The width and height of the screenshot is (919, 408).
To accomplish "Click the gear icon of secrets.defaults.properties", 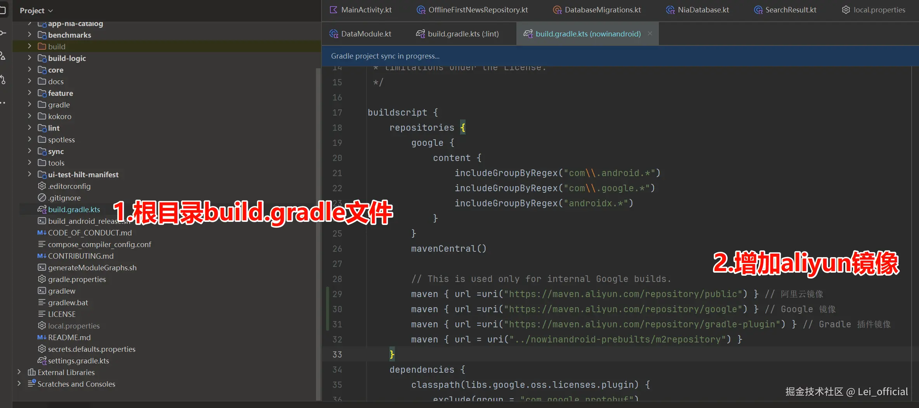I will [x=42, y=349].
